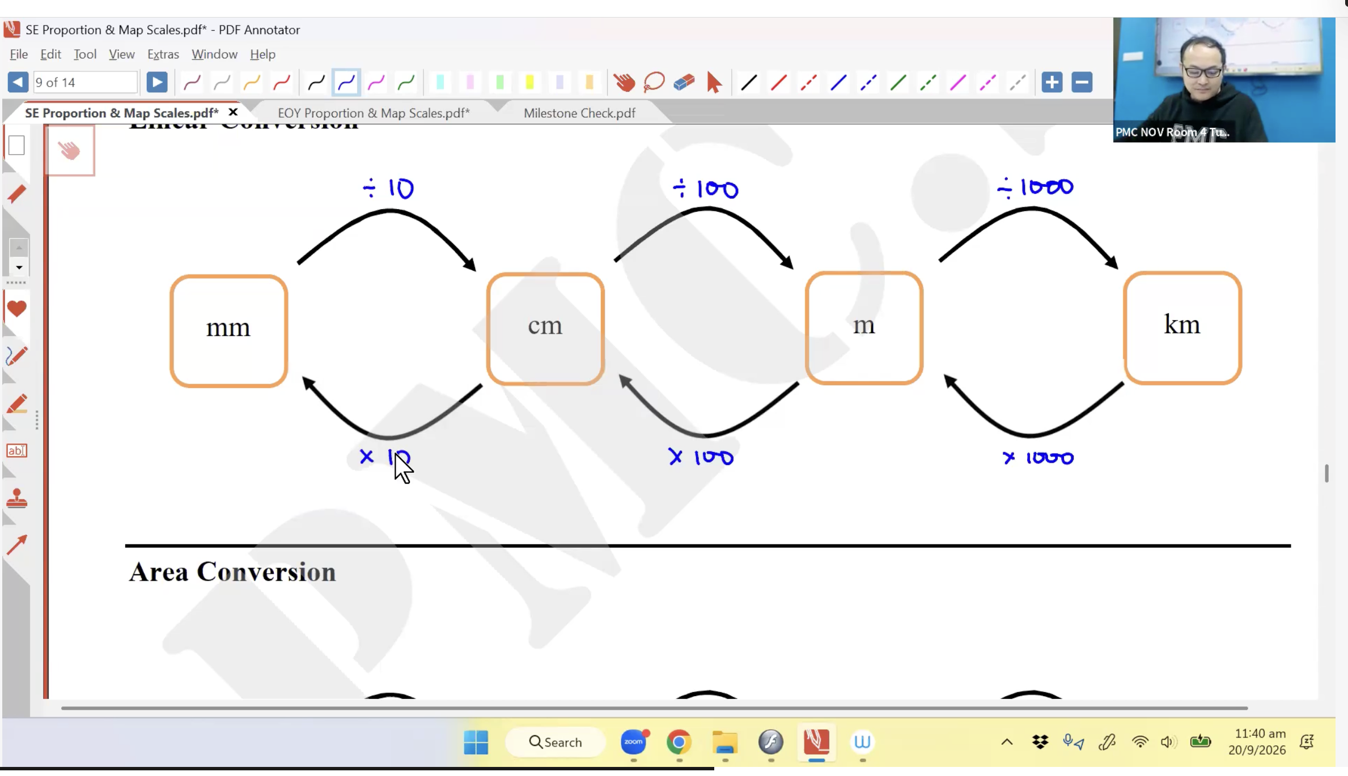This screenshot has width=1348, height=776.
Task: Select the green pen preset
Action: [x=406, y=83]
